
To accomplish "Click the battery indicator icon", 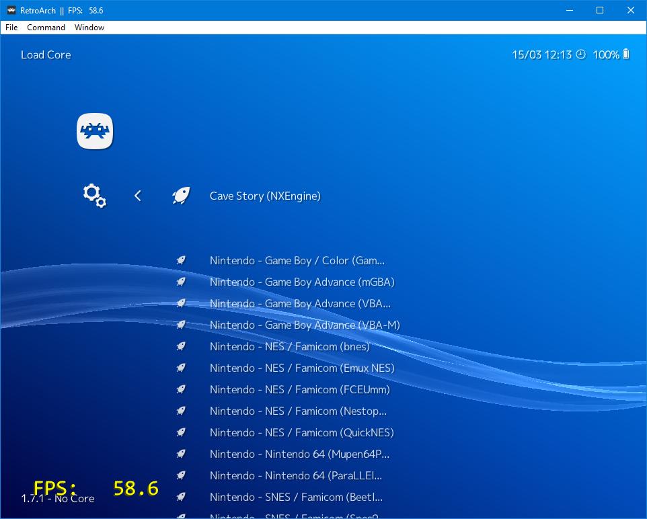I will point(625,54).
